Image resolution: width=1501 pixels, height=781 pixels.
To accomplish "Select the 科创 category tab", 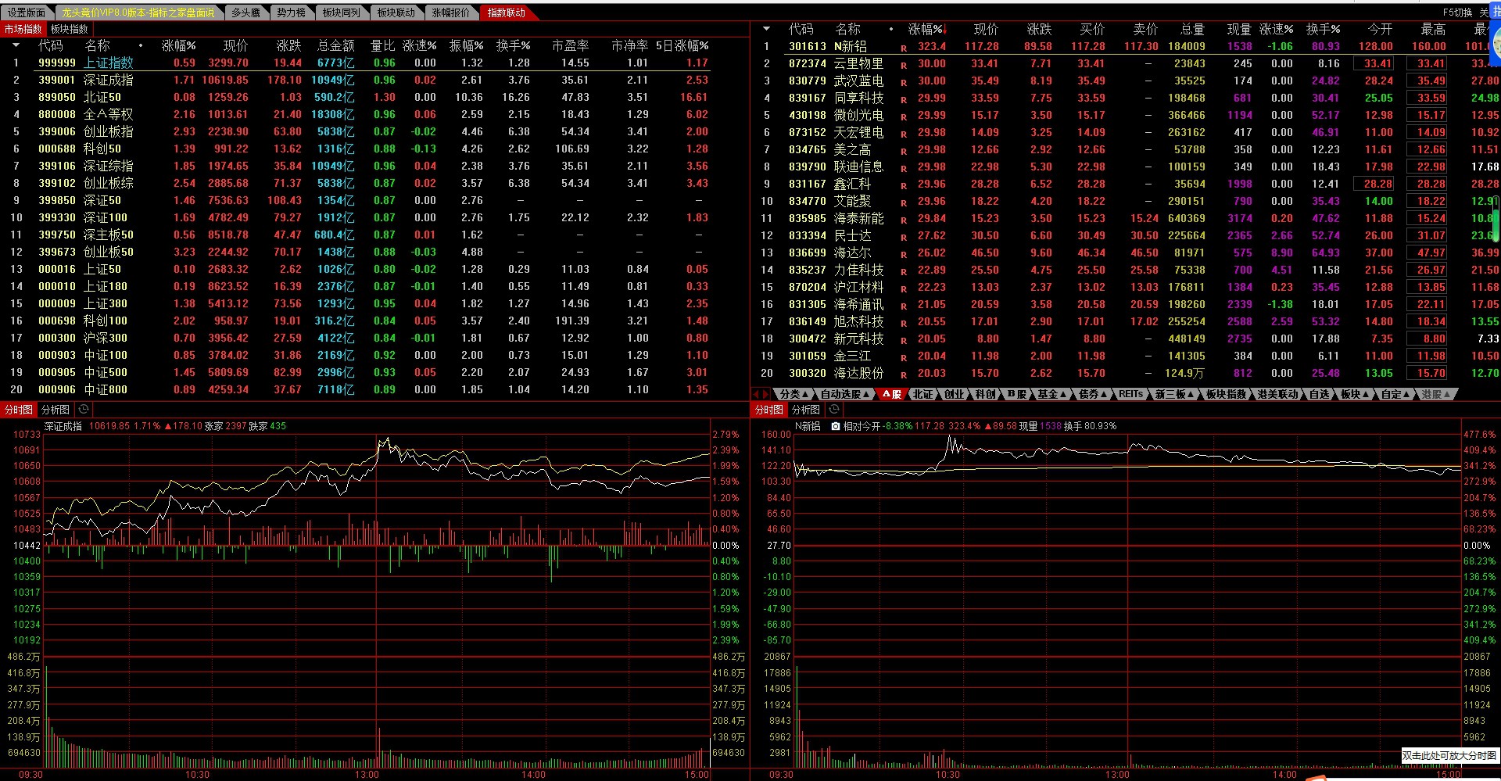I will (986, 395).
